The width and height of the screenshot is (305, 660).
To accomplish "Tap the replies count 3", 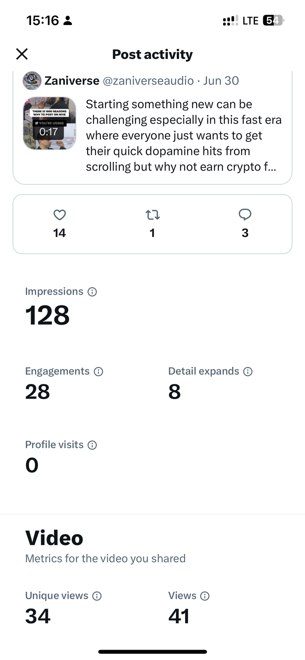I will [245, 233].
